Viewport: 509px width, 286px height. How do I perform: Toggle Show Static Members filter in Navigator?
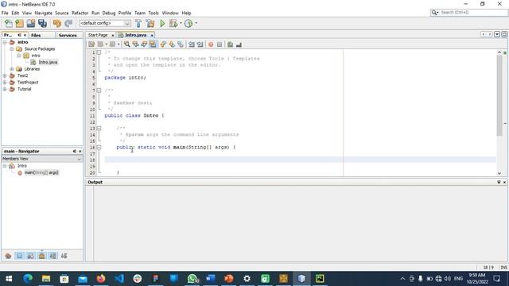30,256
